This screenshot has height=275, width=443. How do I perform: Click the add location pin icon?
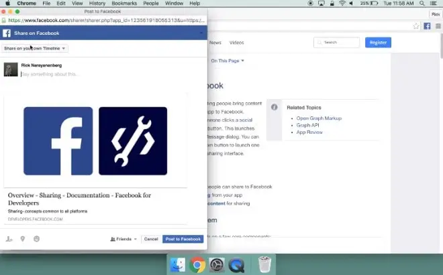click(x=23, y=239)
